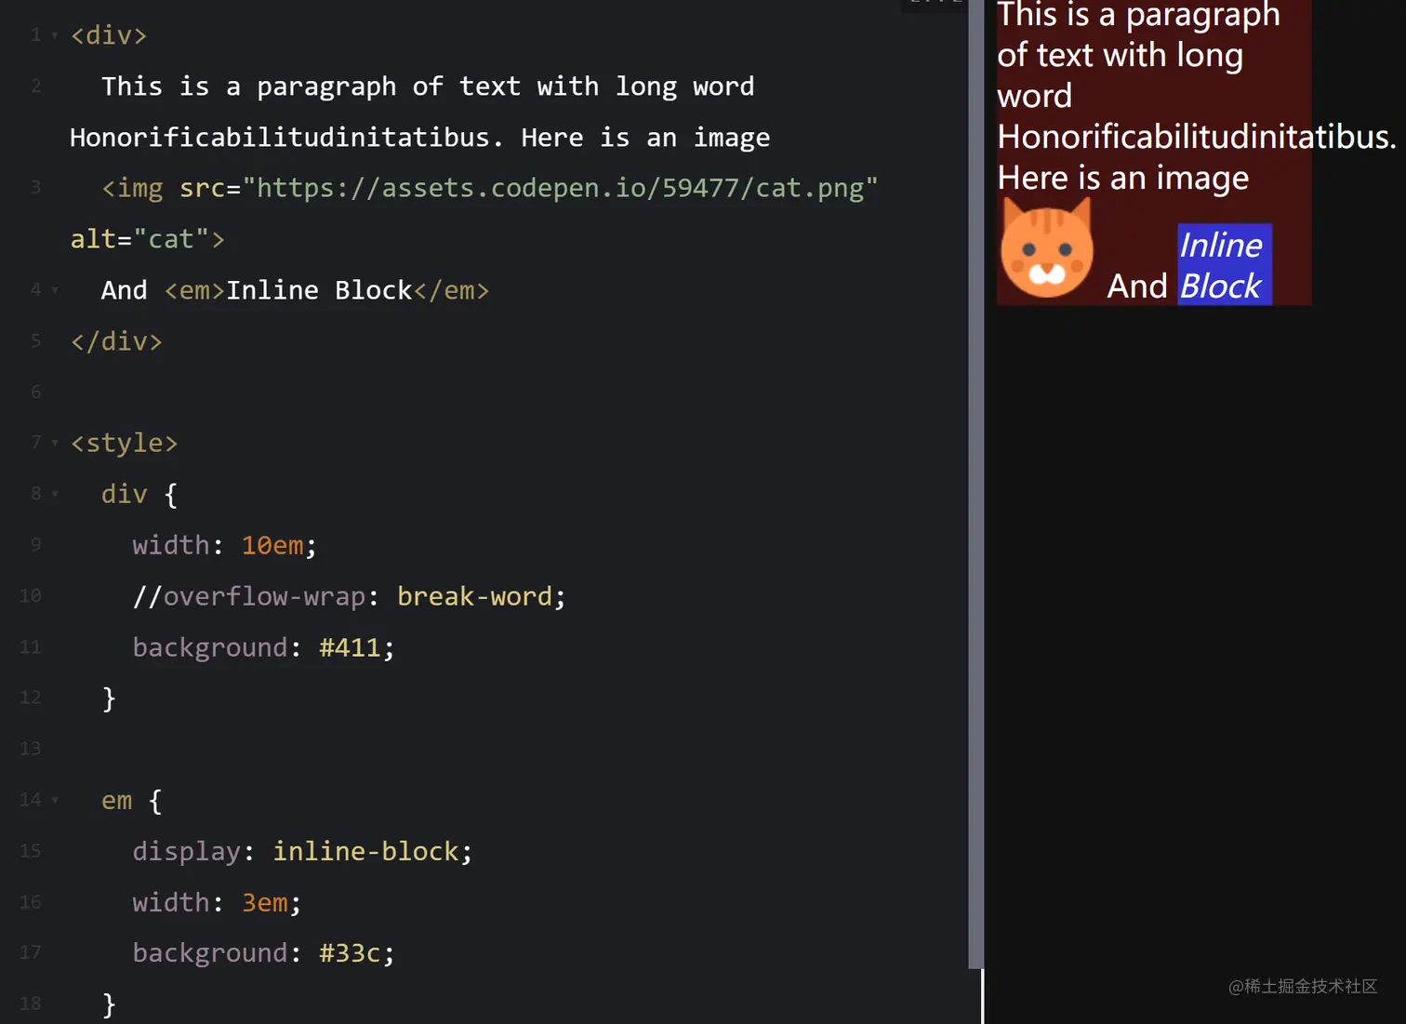Click line number 9 in the gutter
The image size is (1406, 1024).
tap(36, 544)
